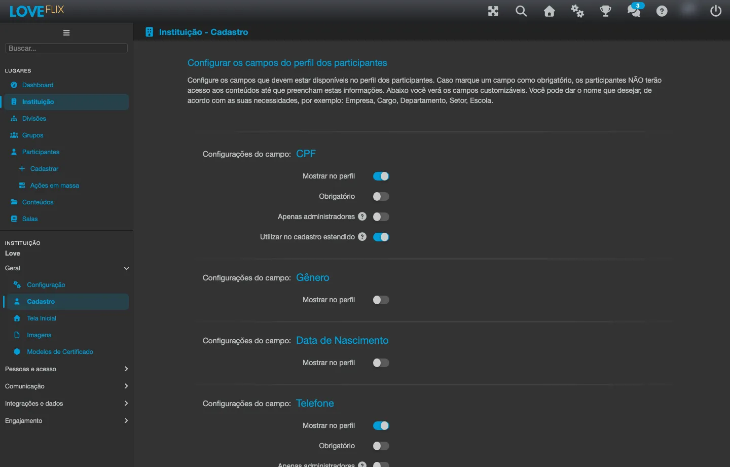Go to home via house icon
This screenshot has width=730, height=467.
click(550, 11)
